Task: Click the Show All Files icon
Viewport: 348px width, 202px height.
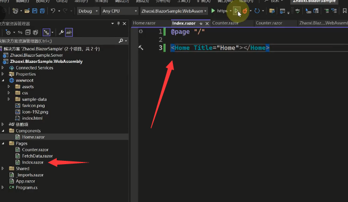Action: pyautogui.click(x=35, y=32)
